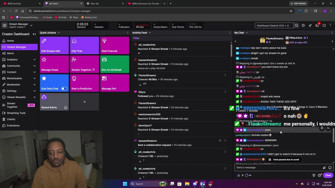Click the Raid Channel tile

point(115,45)
